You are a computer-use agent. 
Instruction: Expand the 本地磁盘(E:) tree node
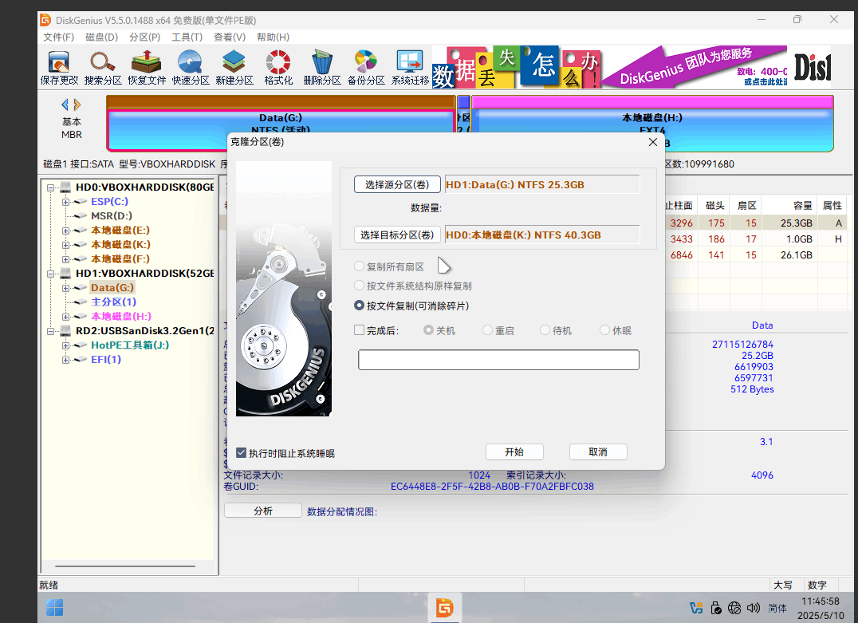tap(65, 231)
